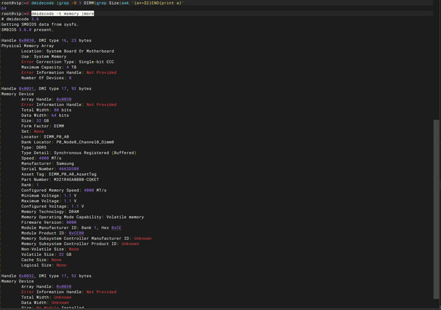The width and height of the screenshot is (441, 310).
Task: Click the 'Total Width: 80 bits' line
Action: pos(46,110)
